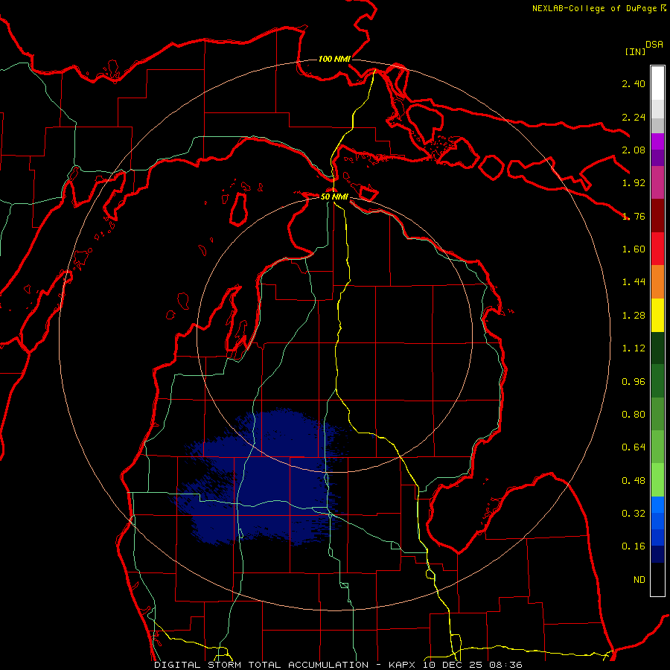The image size is (670, 670).
Task: Pick the white swatch atop the color scale
Action: 657,83
